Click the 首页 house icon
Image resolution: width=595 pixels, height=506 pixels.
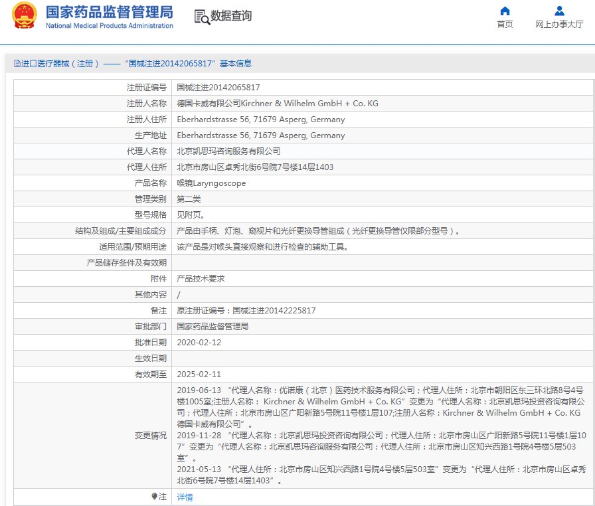point(505,11)
